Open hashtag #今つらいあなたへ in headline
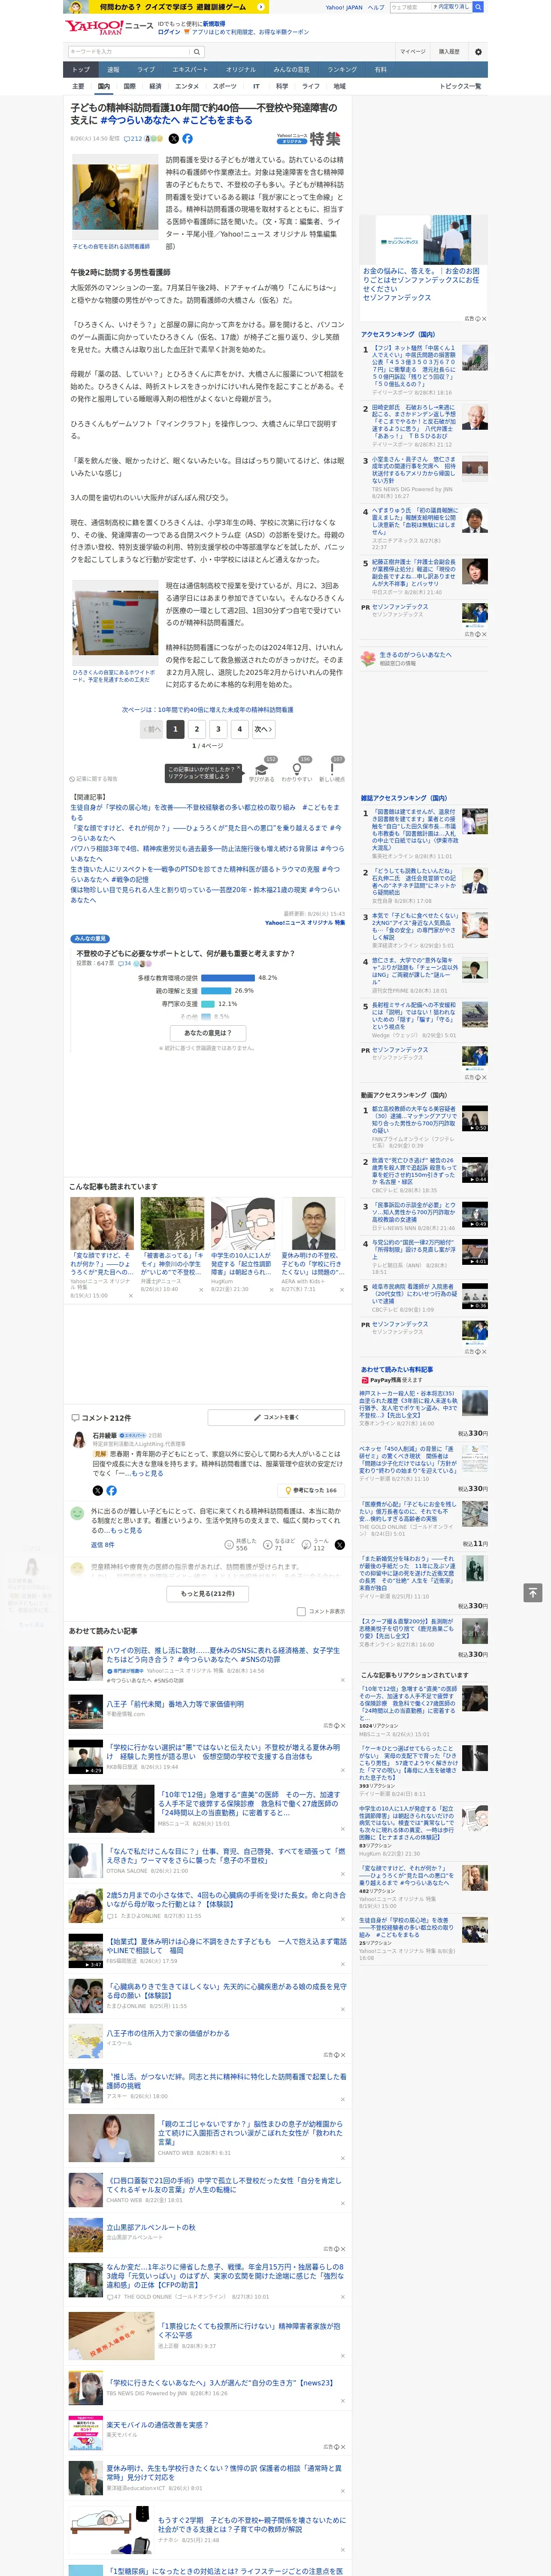Image resolution: width=551 pixels, height=2576 pixels. coord(140,120)
